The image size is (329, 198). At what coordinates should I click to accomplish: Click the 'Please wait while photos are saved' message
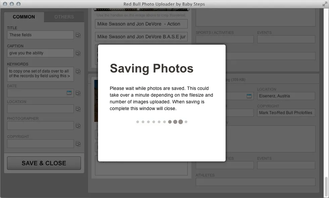[161, 98]
